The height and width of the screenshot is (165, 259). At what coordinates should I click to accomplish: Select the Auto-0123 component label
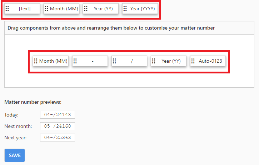pyautogui.click(x=210, y=61)
